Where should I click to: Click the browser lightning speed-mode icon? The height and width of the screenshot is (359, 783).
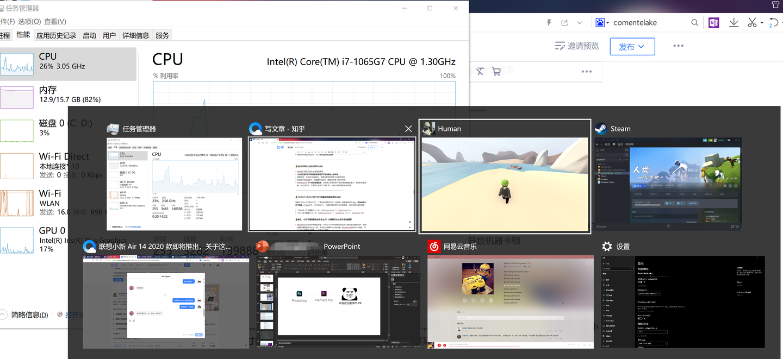pos(549,23)
